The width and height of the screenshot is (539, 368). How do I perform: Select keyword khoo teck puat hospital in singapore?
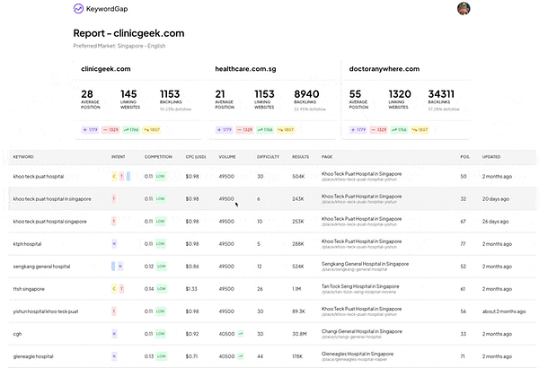52,199
